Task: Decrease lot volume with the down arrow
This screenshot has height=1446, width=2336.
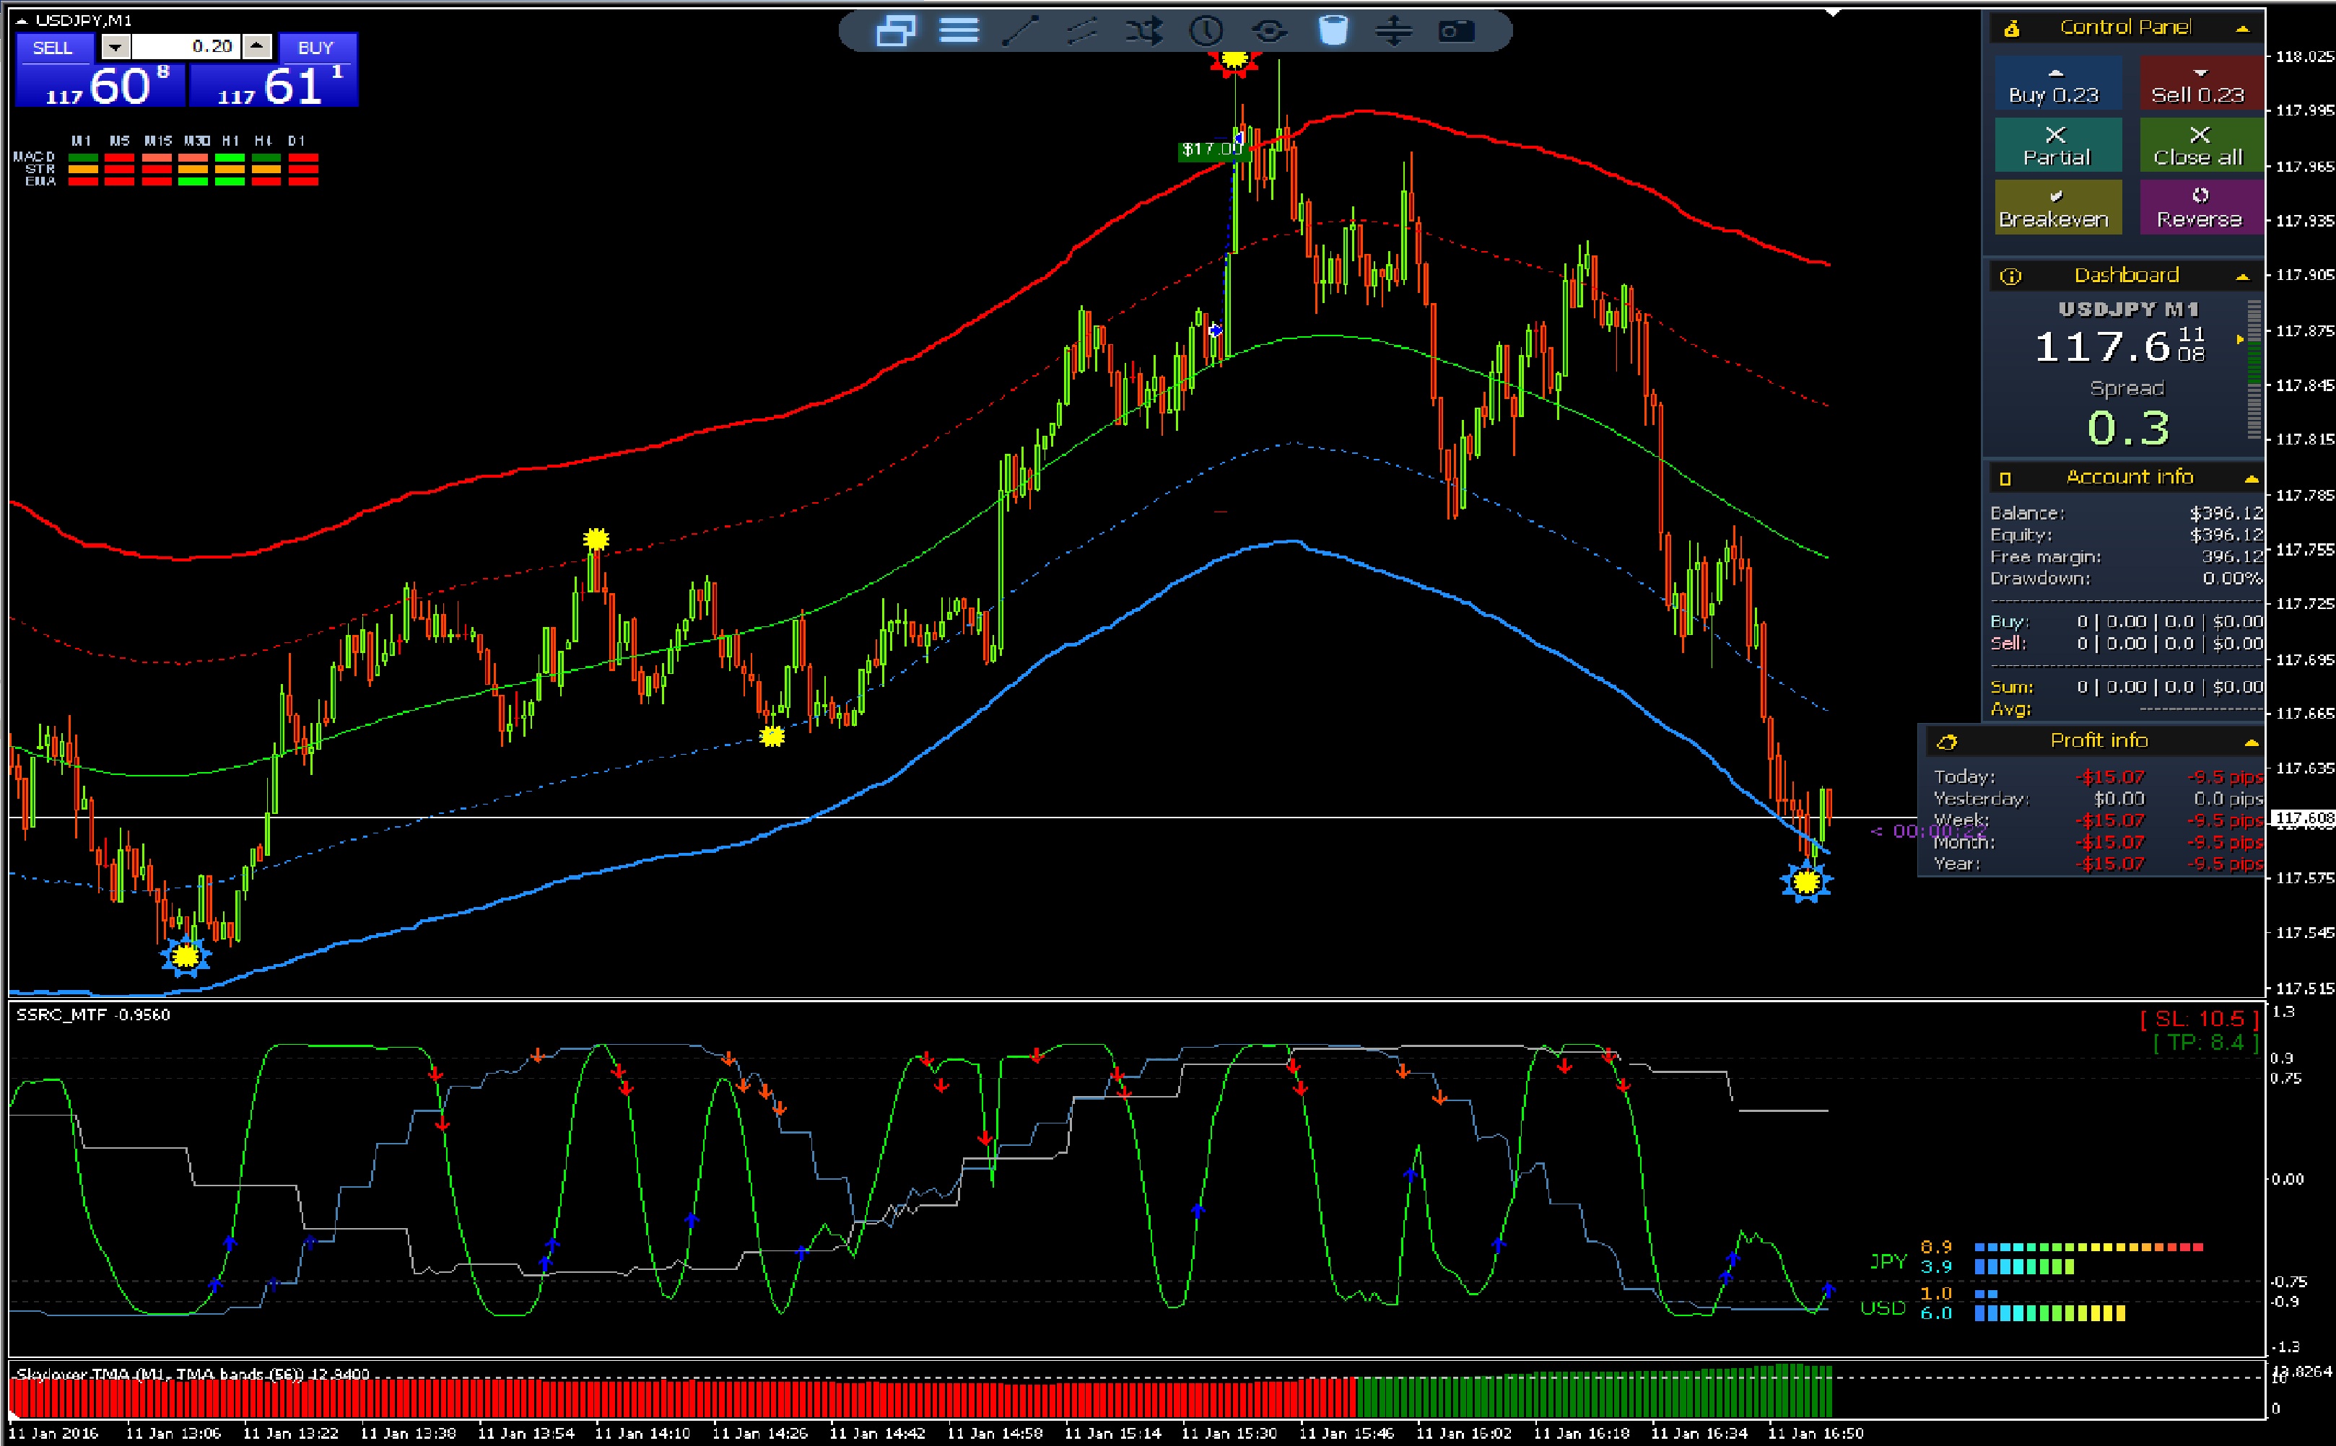Action: [x=115, y=47]
